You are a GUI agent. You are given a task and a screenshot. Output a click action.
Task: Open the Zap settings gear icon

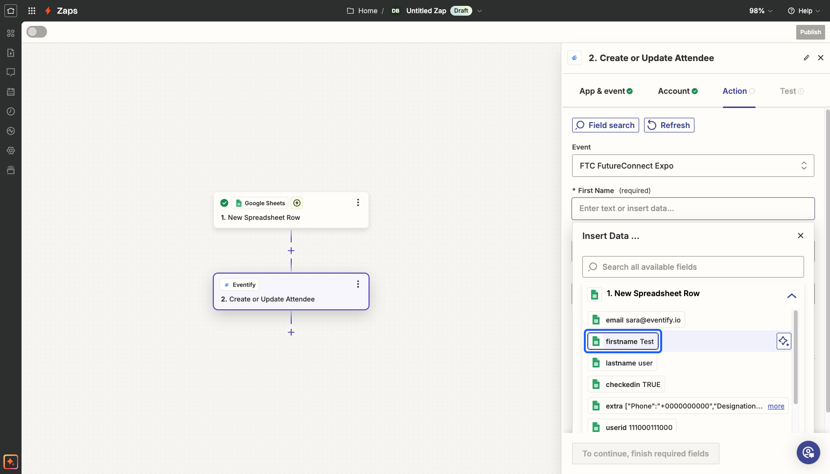(10, 151)
